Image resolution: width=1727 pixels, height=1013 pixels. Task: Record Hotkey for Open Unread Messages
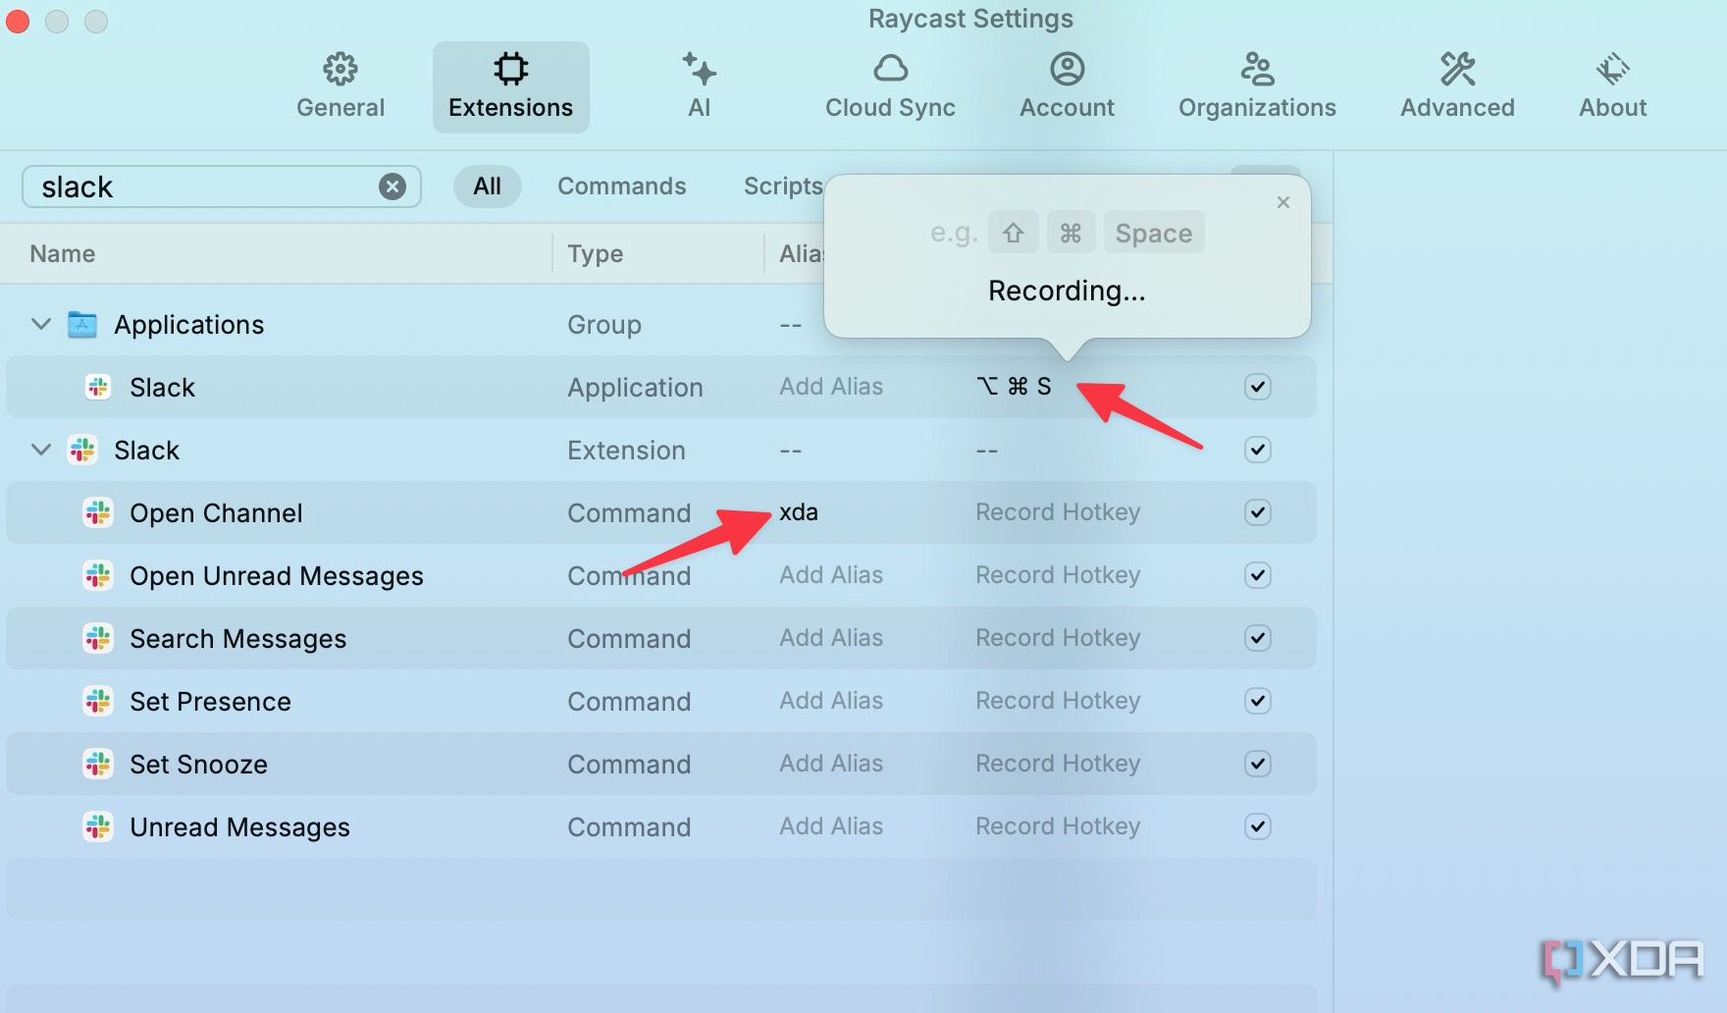[x=1058, y=575]
